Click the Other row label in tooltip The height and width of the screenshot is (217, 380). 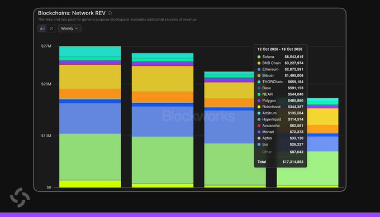[267, 152]
